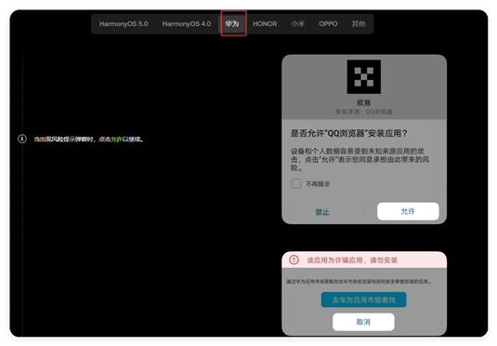Click the 安装来源: QQ浏览器 text
This screenshot has height=346, width=497.
pyautogui.click(x=364, y=112)
